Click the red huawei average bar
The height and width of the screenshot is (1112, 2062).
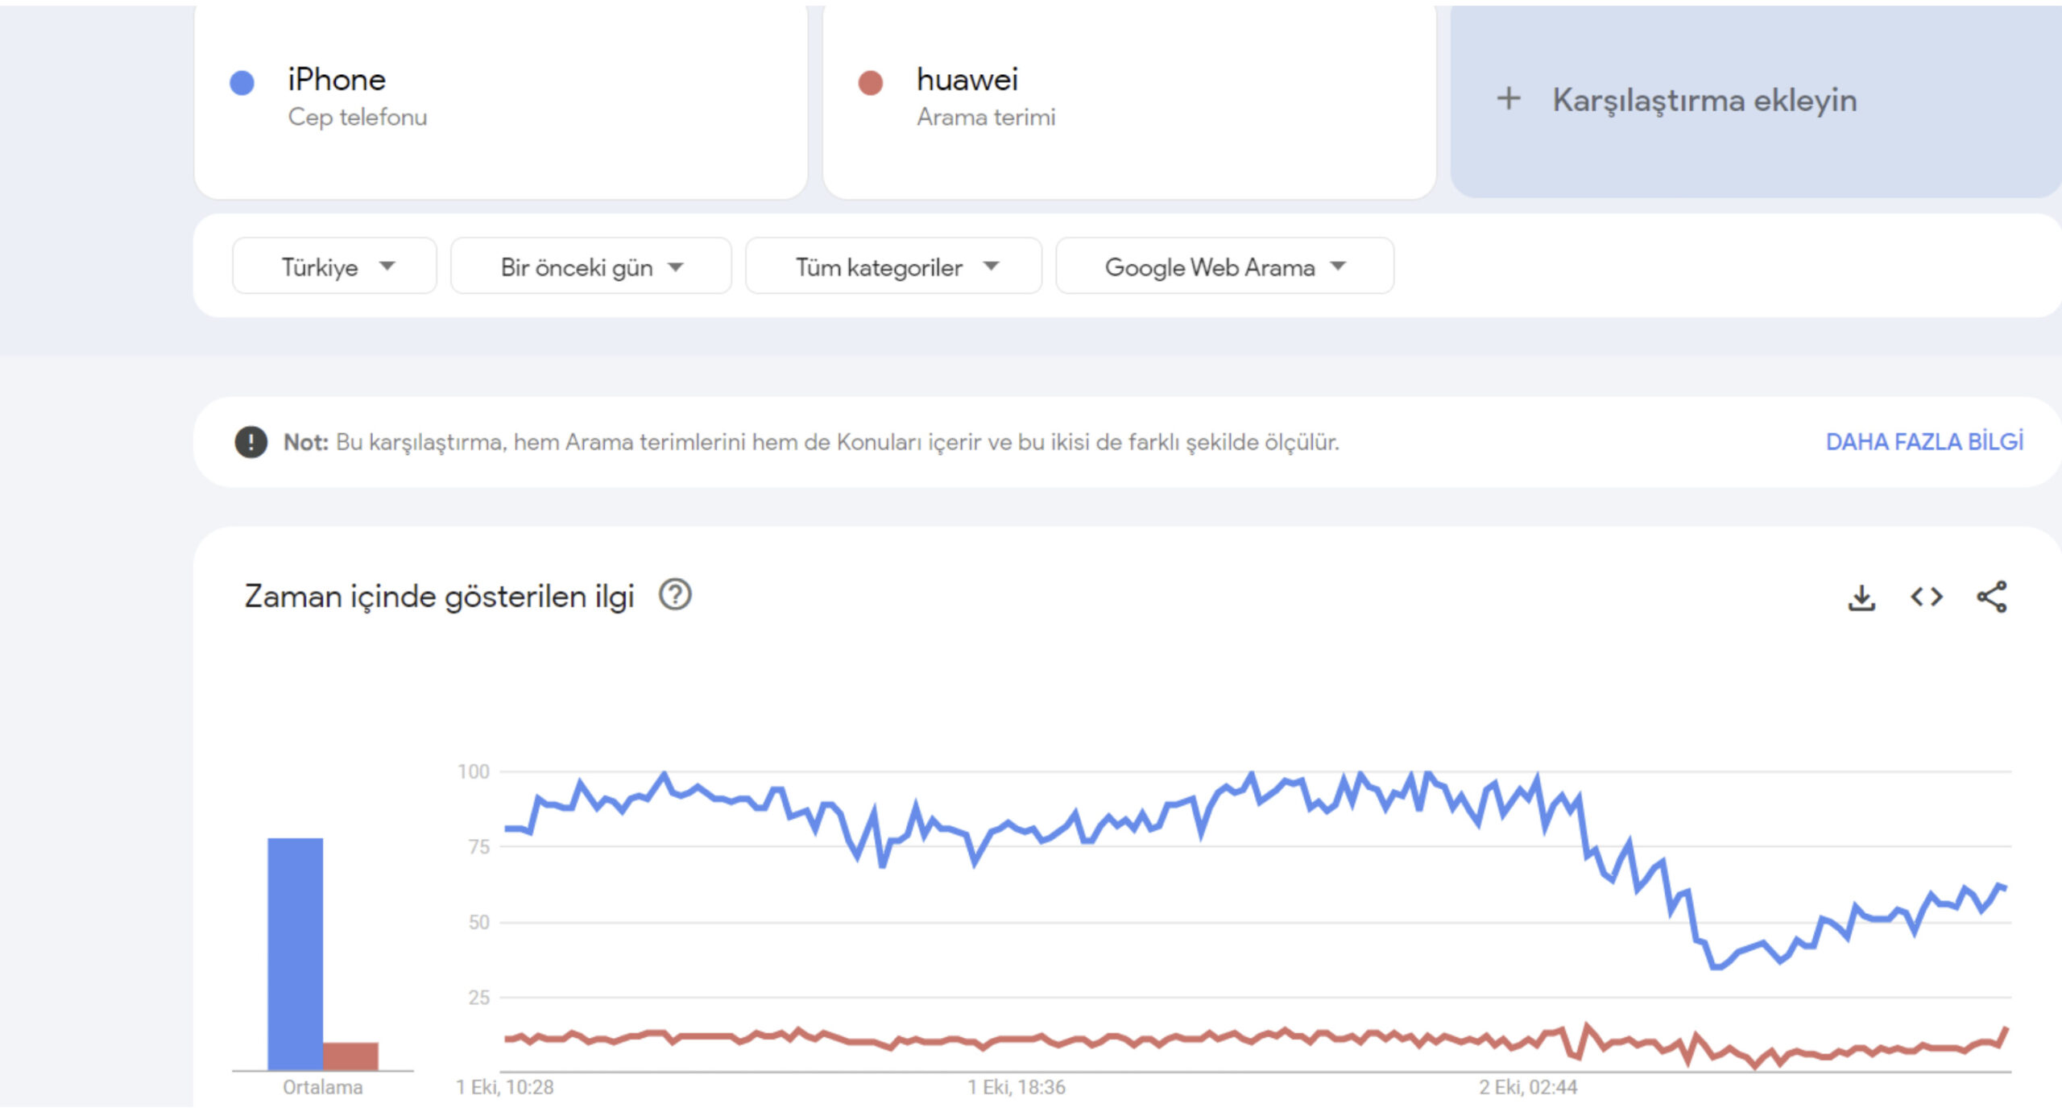(350, 1056)
